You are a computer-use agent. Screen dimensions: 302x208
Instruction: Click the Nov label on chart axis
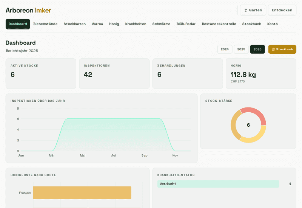coord(175,155)
